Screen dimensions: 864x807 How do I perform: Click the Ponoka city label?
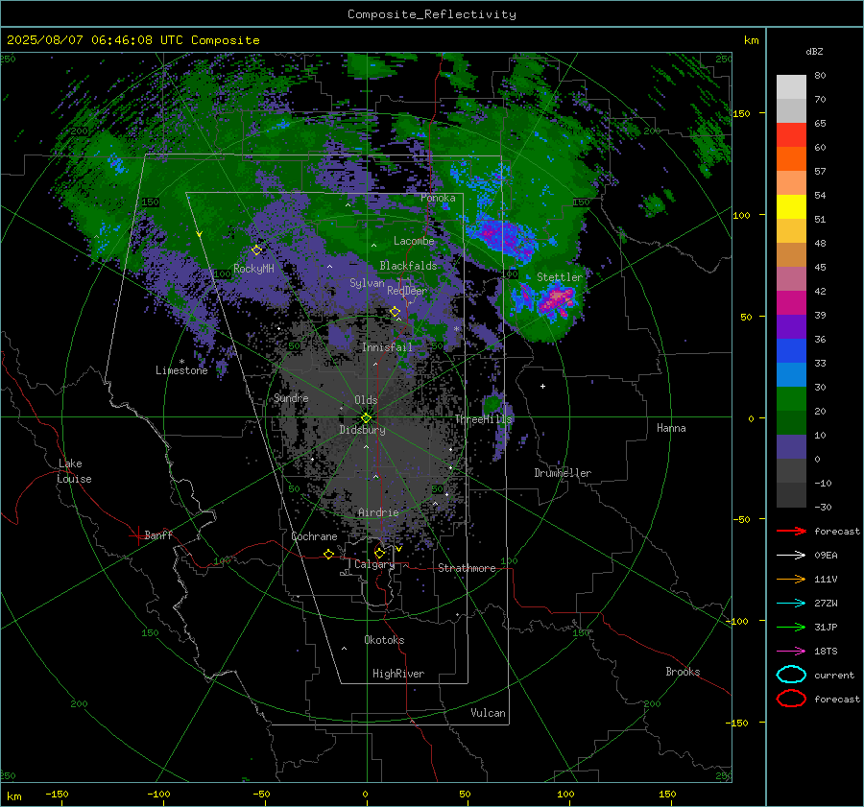pos(438,198)
